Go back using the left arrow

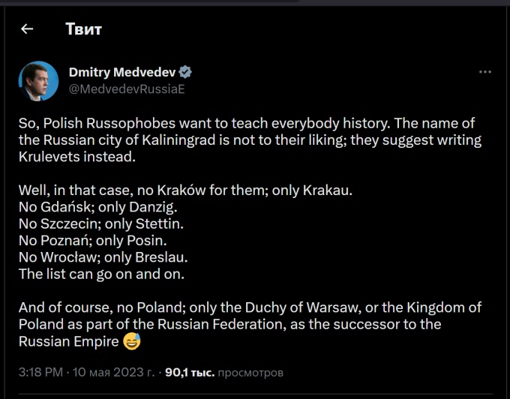tap(27, 29)
